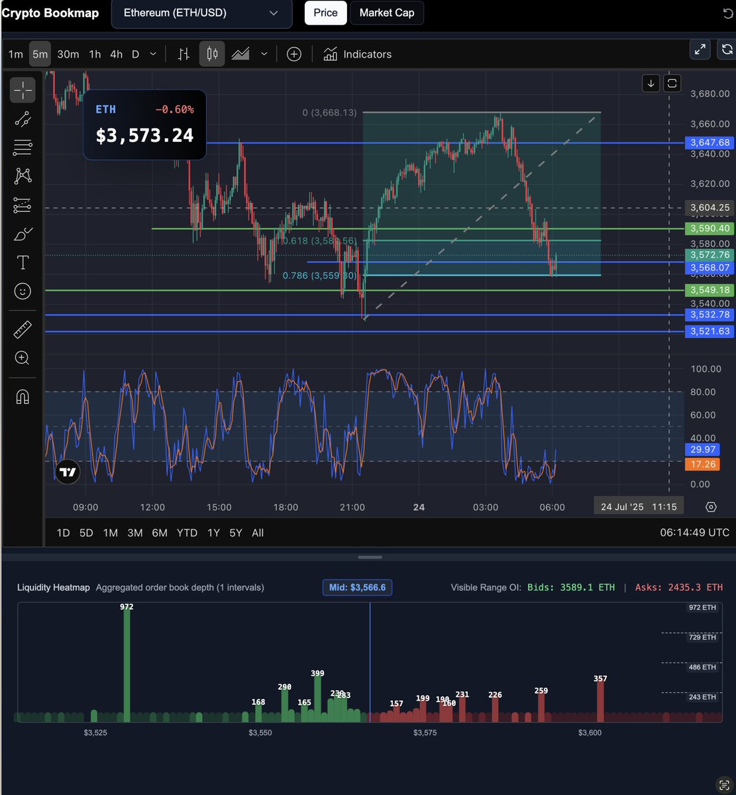
Task: Select the trend line drawing tool
Action: coord(23,119)
